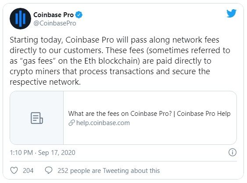Click the document icon in link card
Viewport: 247px width, 183px height.
37,118
